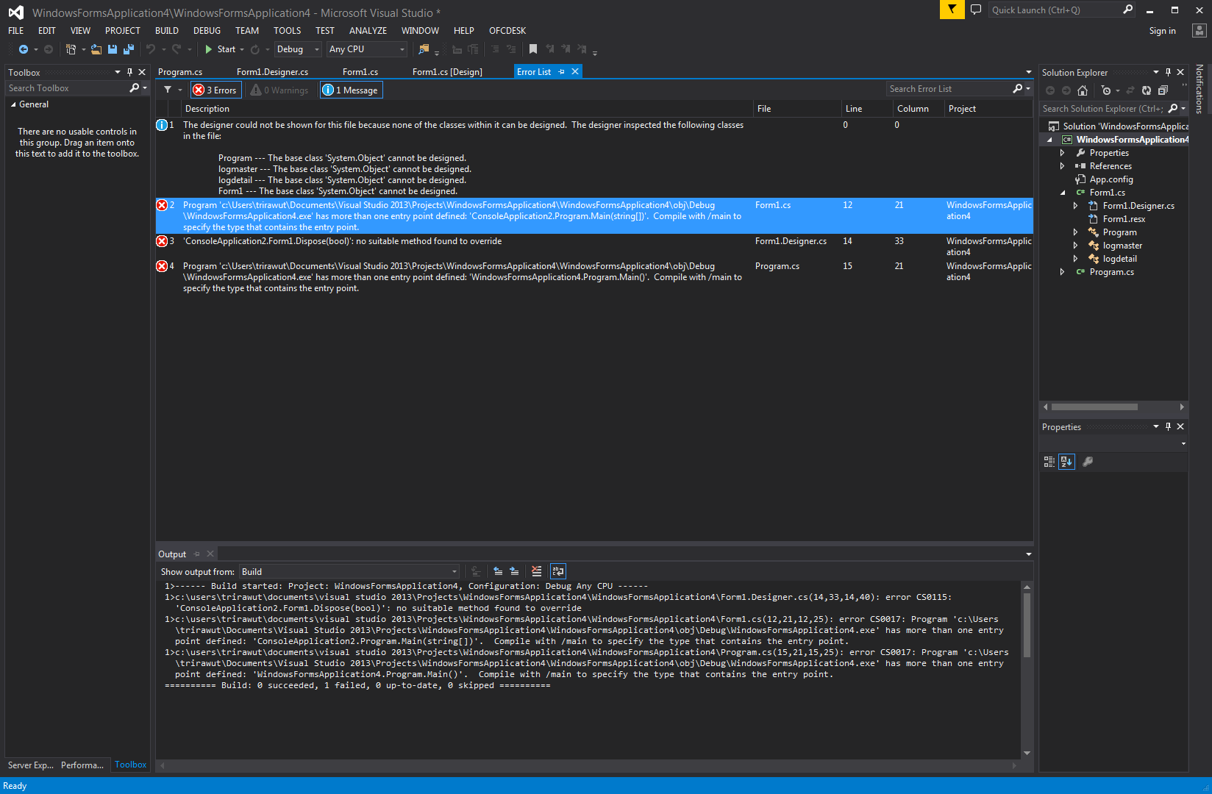
Task: Click the Refresh icon in Solution Explorer
Action: 1147,90
